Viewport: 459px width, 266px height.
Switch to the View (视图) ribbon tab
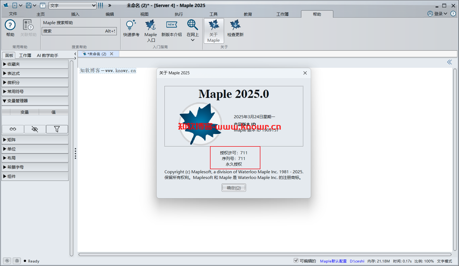pos(144,14)
